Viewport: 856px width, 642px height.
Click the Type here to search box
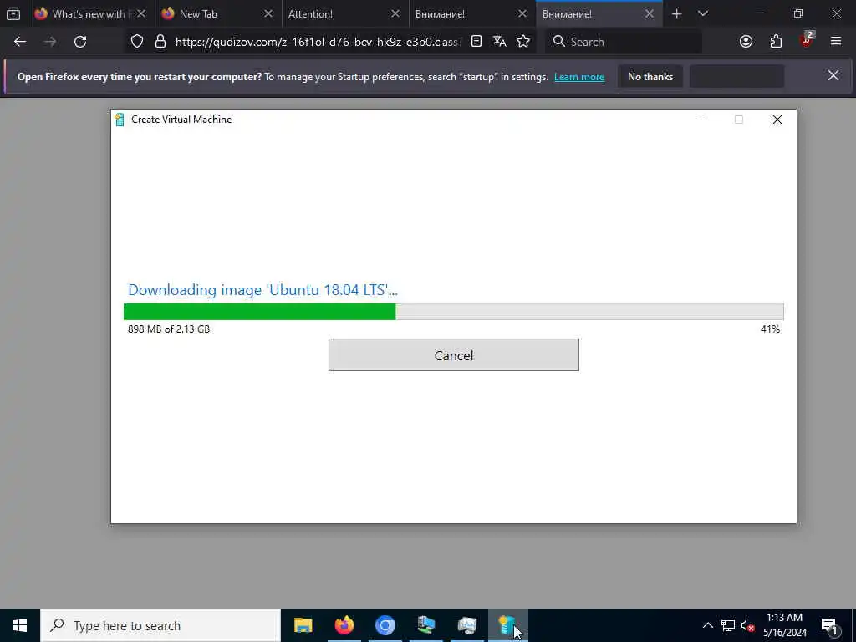(160, 625)
